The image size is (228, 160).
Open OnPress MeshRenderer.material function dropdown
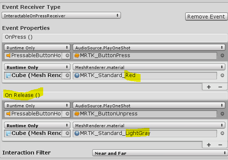[149, 67]
